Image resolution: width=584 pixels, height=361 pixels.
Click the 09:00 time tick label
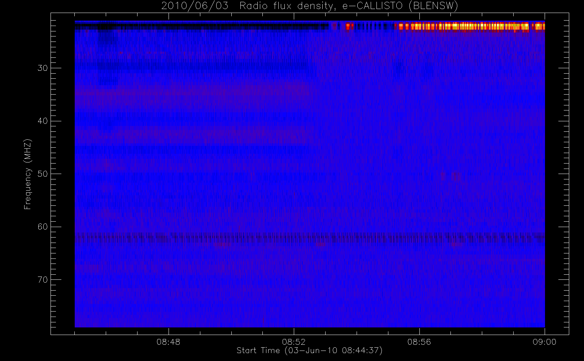[x=544, y=342]
